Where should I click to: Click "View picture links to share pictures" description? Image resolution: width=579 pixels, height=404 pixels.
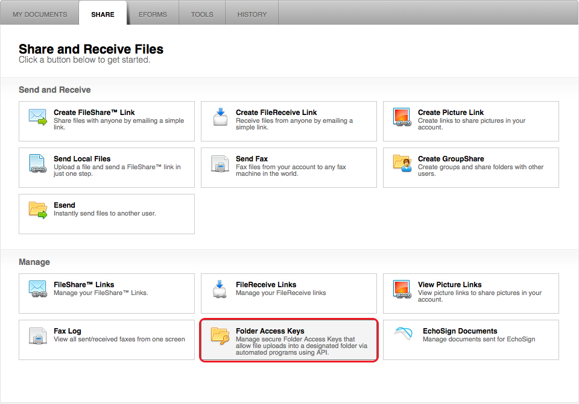click(479, 296)
